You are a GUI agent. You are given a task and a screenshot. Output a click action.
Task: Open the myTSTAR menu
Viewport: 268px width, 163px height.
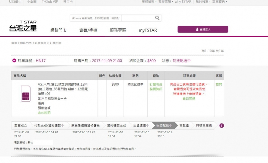pos(148,30)
